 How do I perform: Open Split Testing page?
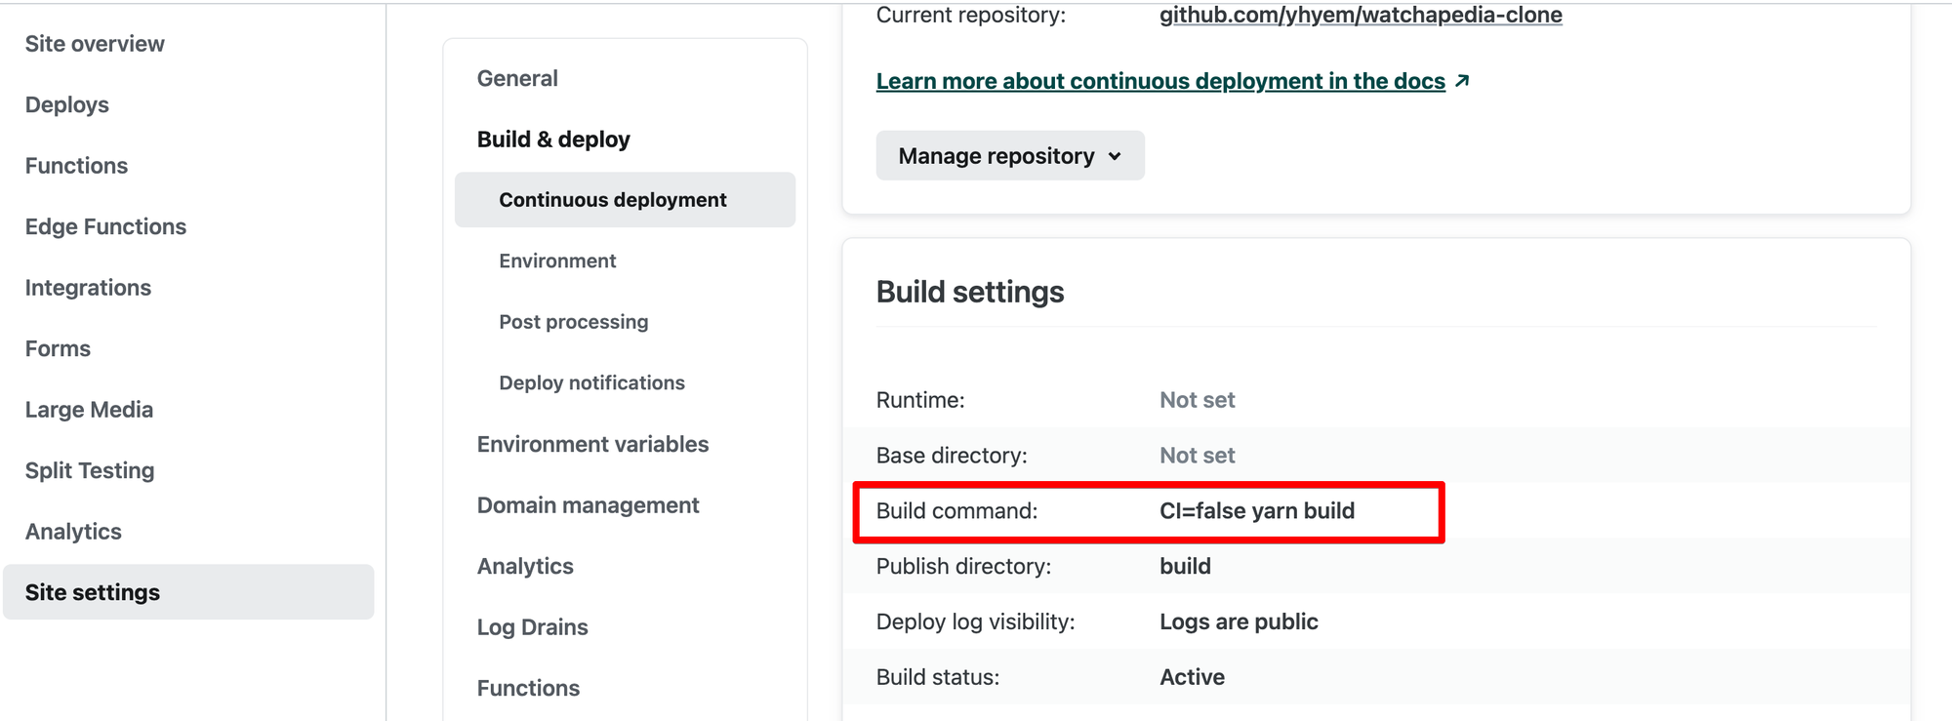(x=90, y=470)
